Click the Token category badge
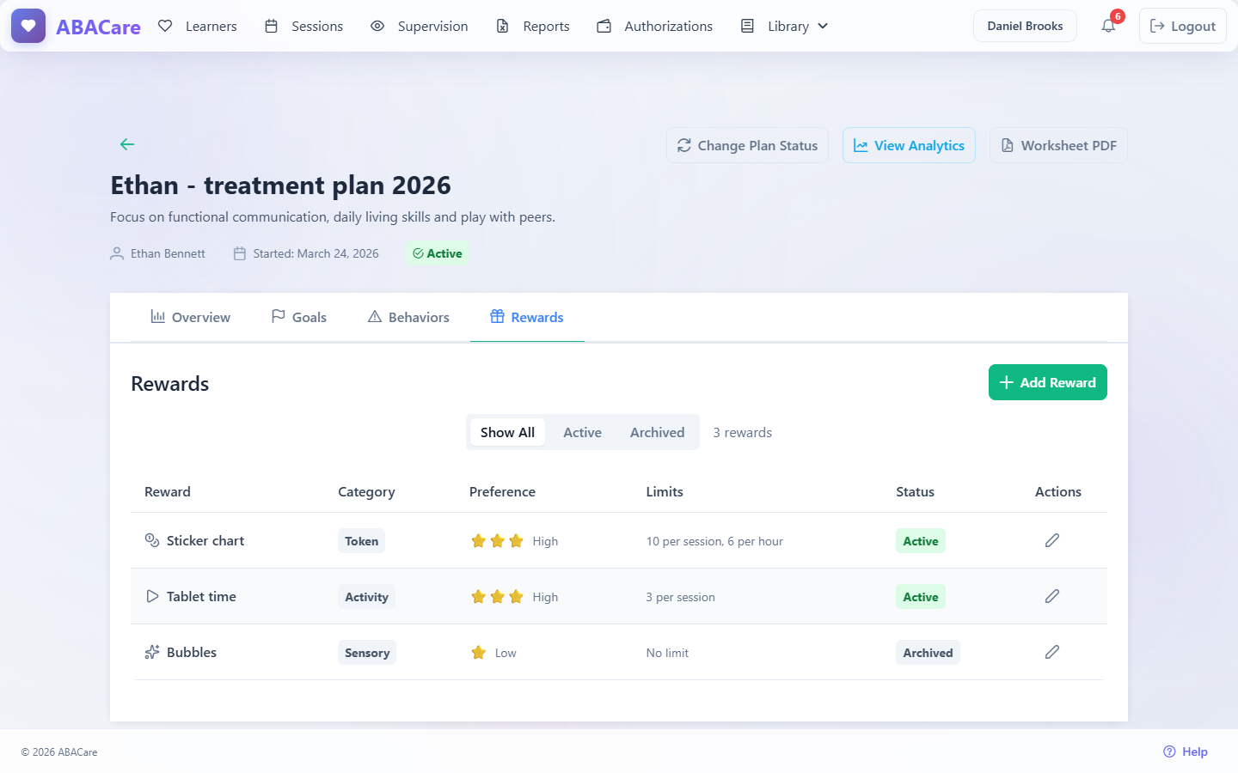1238x773 pixels. coord(361,541)
